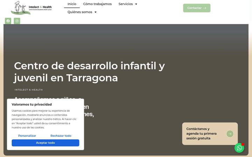The height and width of the screenshot is (157, 252).
Task: Select Rechazar todo to refuse cookies
Action: [61, 136]
